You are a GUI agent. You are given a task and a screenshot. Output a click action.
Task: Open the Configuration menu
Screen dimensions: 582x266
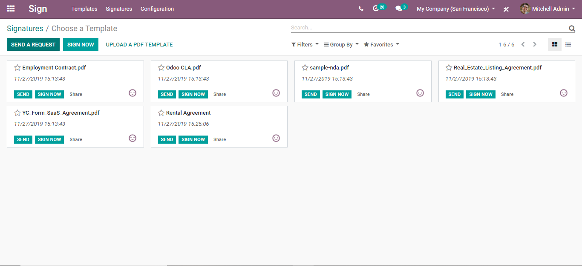tap(157, 9)
